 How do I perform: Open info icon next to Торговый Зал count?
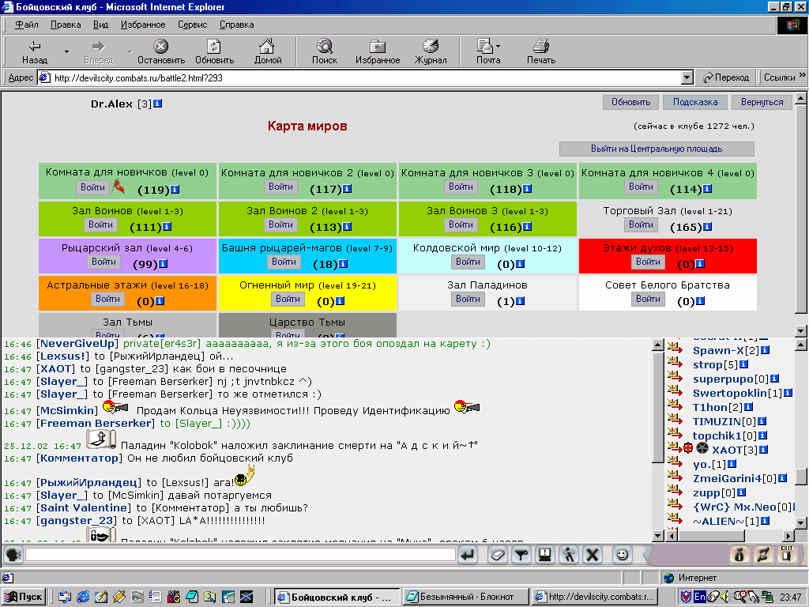click(707, 227)
